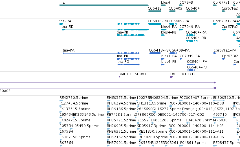The width and height of the screenshot is (240, 147).
Task: Open the RH35721.5prime EST label
Action: pyautogui.click(x=121, y=120)
